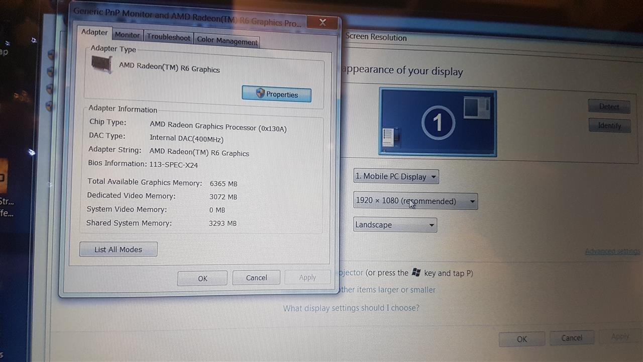Click the 3293 MB shared memory value
The height and width of the screenshot is (362, 643).
click(x=223, y=223)
